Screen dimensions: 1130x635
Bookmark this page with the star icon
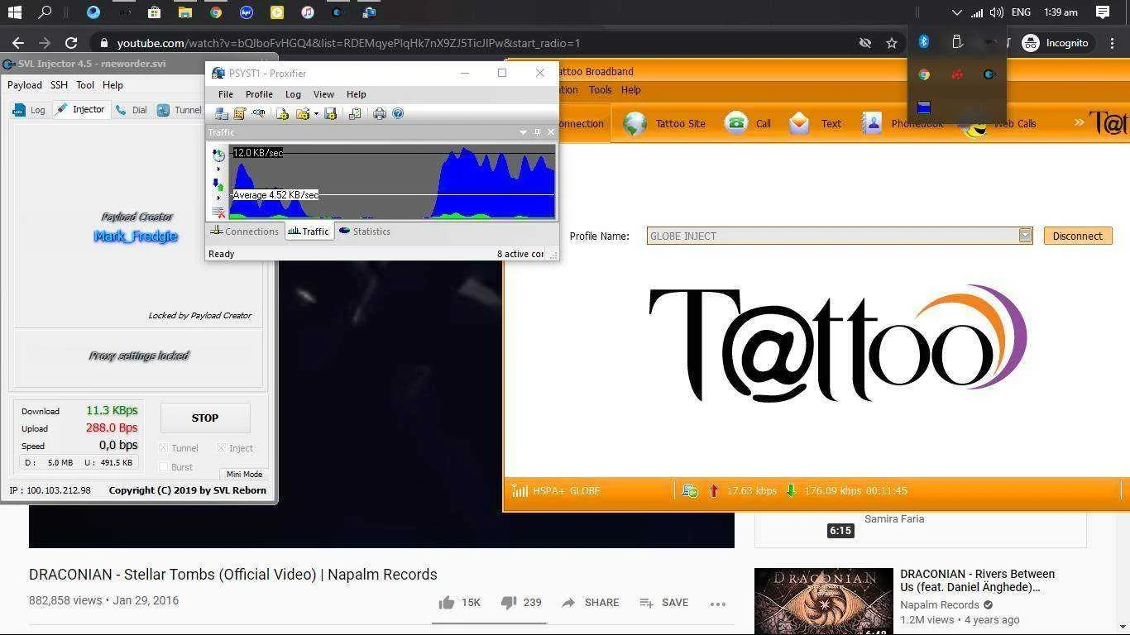coord(891,43)
